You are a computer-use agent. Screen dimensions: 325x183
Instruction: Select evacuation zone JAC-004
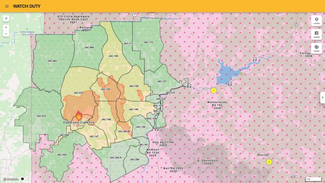(89, 48)
